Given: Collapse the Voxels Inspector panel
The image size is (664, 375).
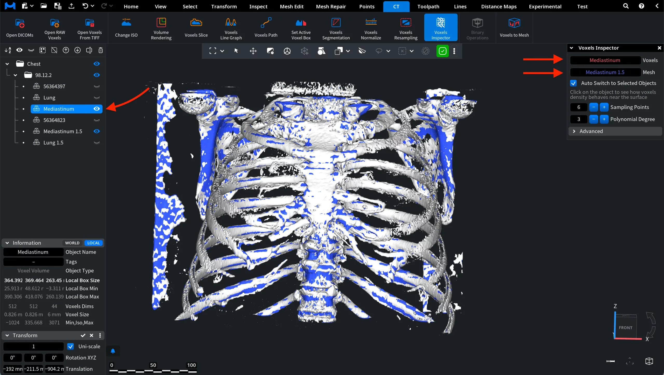Looking at the screenshot, I should coord(571,48).
